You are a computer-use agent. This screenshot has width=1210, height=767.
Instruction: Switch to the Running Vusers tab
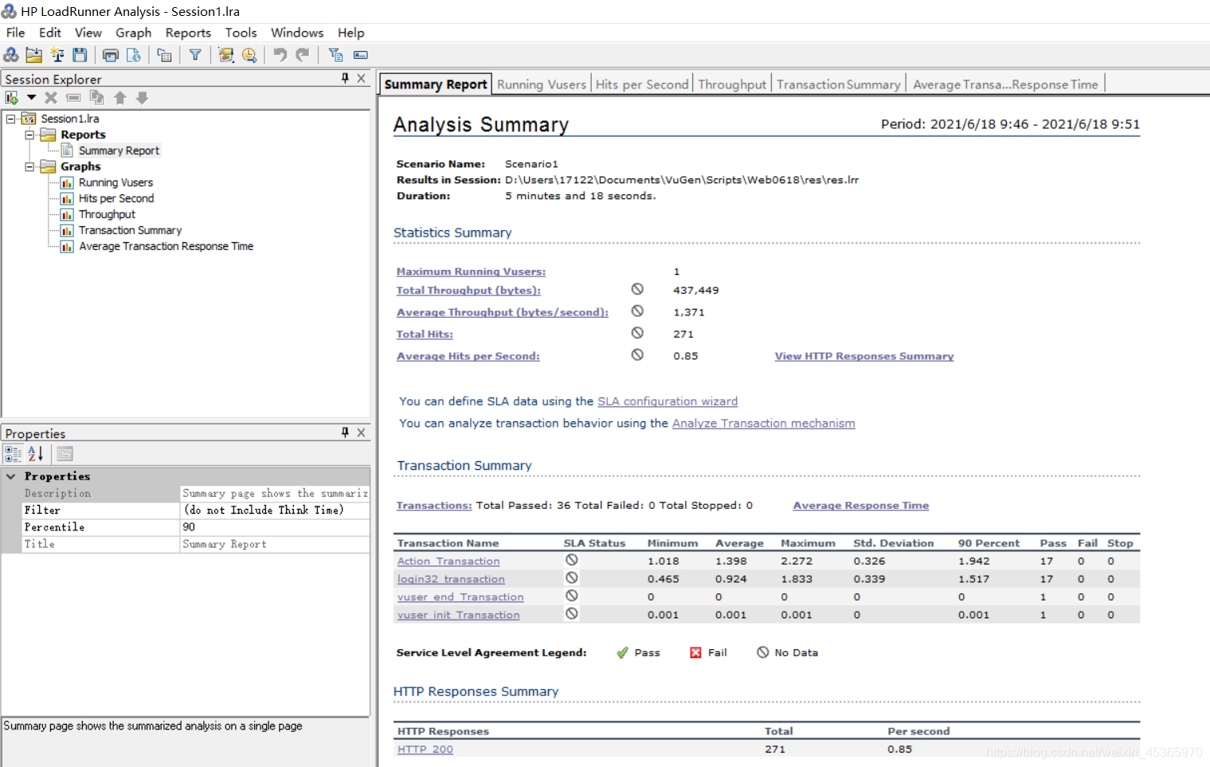[542, 84]
